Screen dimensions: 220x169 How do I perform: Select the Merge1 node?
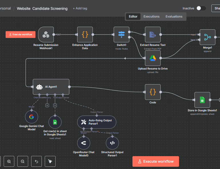[x=207, y=37]
